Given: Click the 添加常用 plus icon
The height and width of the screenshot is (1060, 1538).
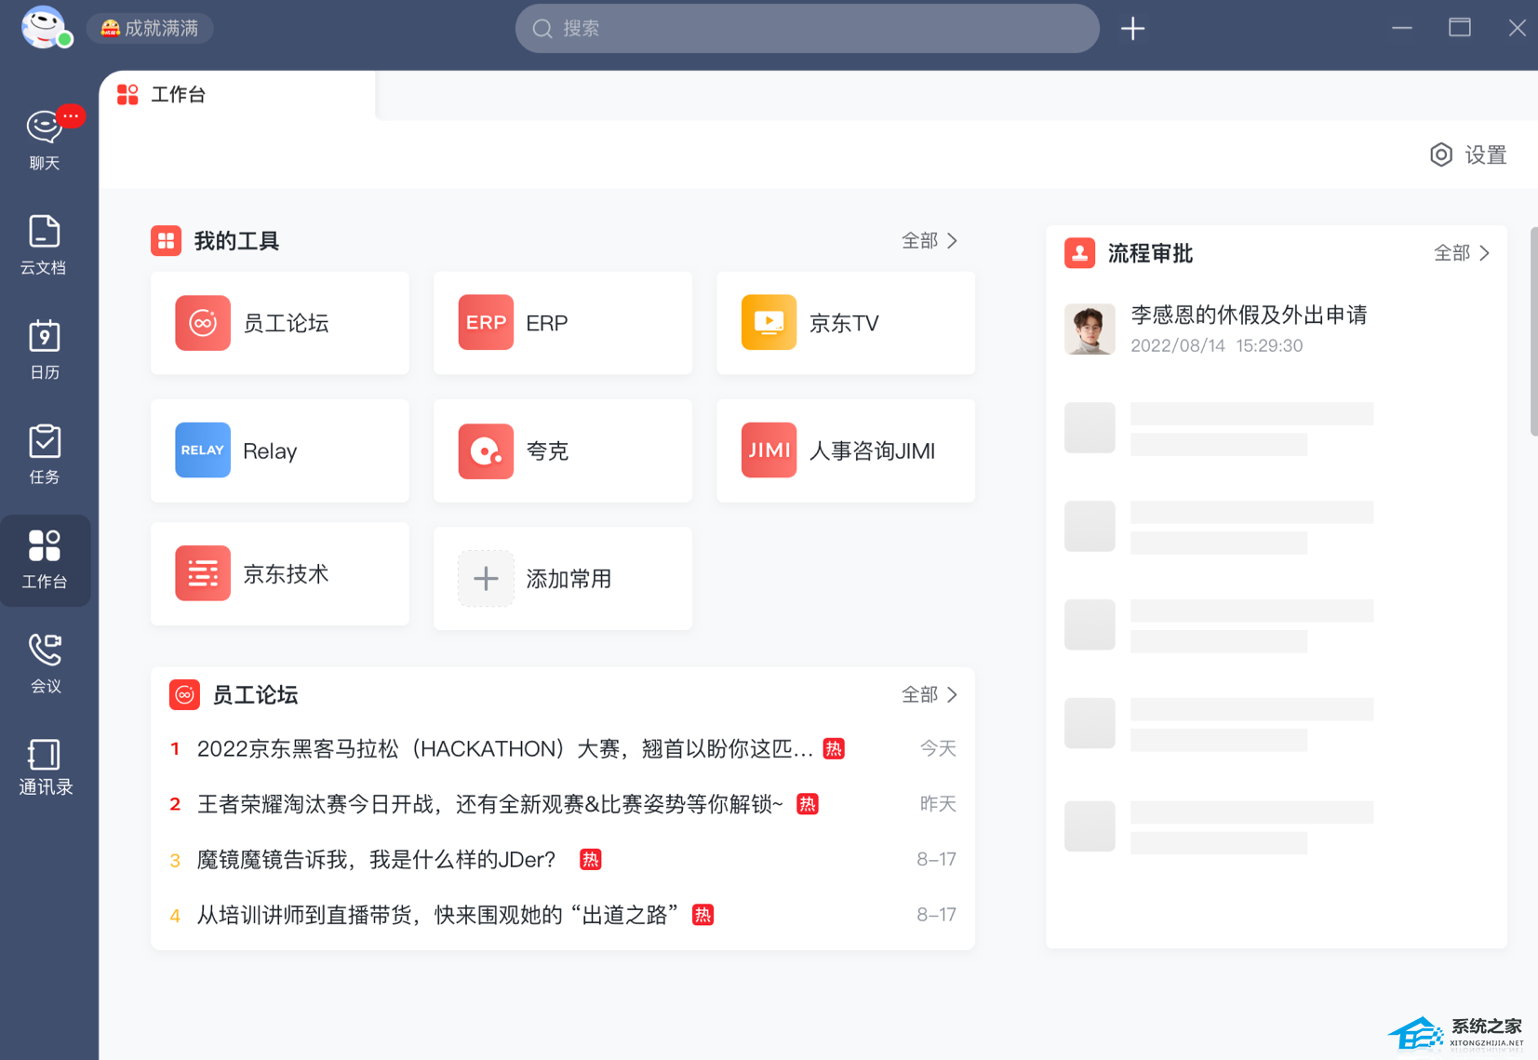Looking at the screenshot, I should pyautogui.click(x=486, y=579).
